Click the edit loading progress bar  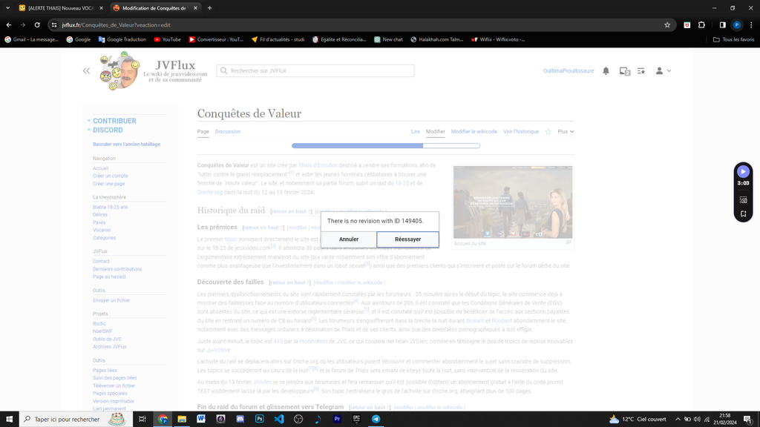[385, 146]
